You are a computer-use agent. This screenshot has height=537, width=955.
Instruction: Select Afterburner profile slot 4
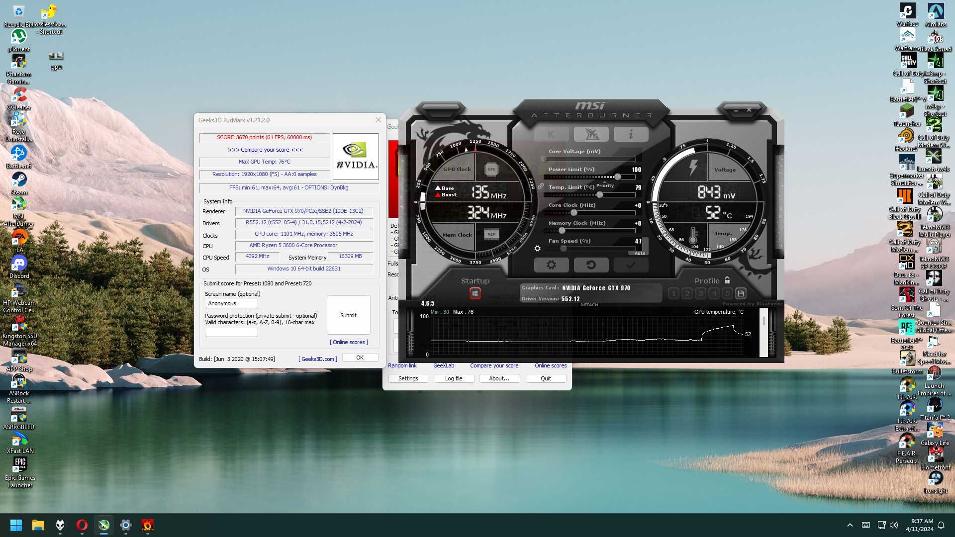click(x=714, y=293)
